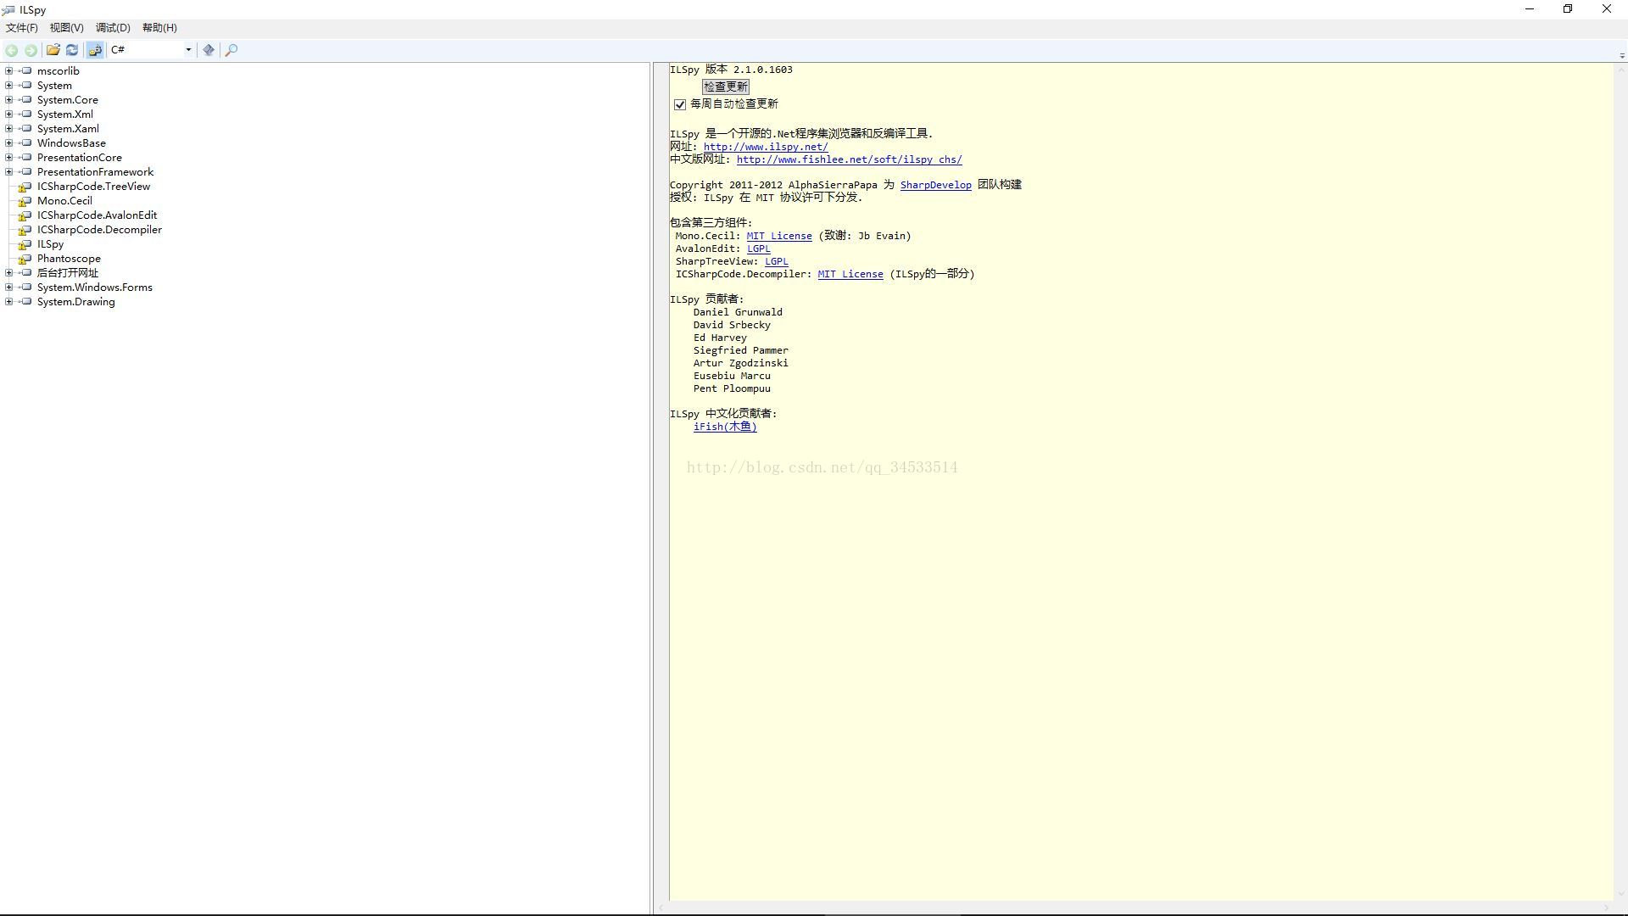This screenshot has width=1628, height=916.
Task: Reload assemblies with the refresh icon
Action: pyautogui.click(x=72, y=50)
